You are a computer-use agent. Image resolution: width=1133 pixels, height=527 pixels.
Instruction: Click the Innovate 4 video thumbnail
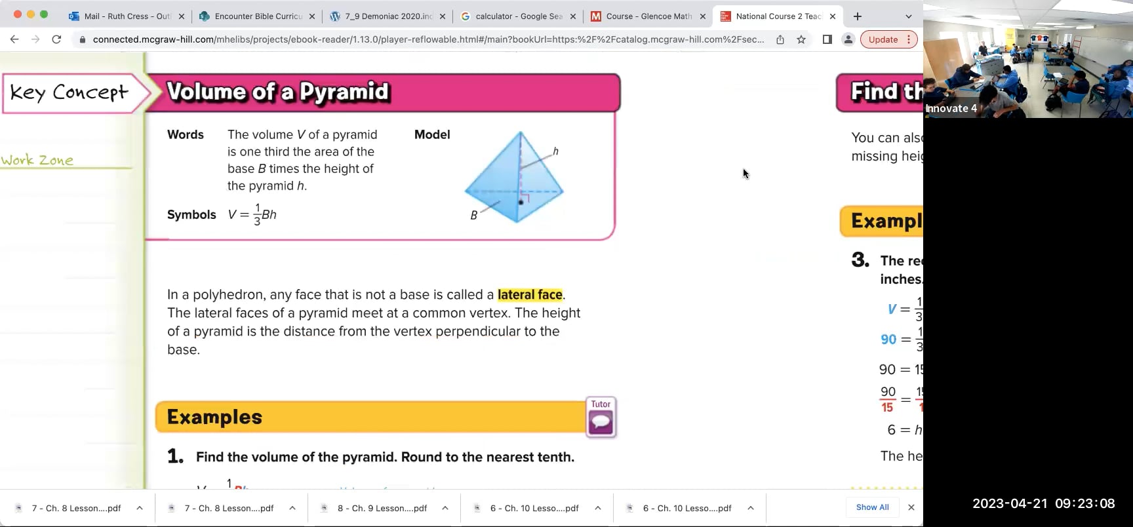point(1028,60)
